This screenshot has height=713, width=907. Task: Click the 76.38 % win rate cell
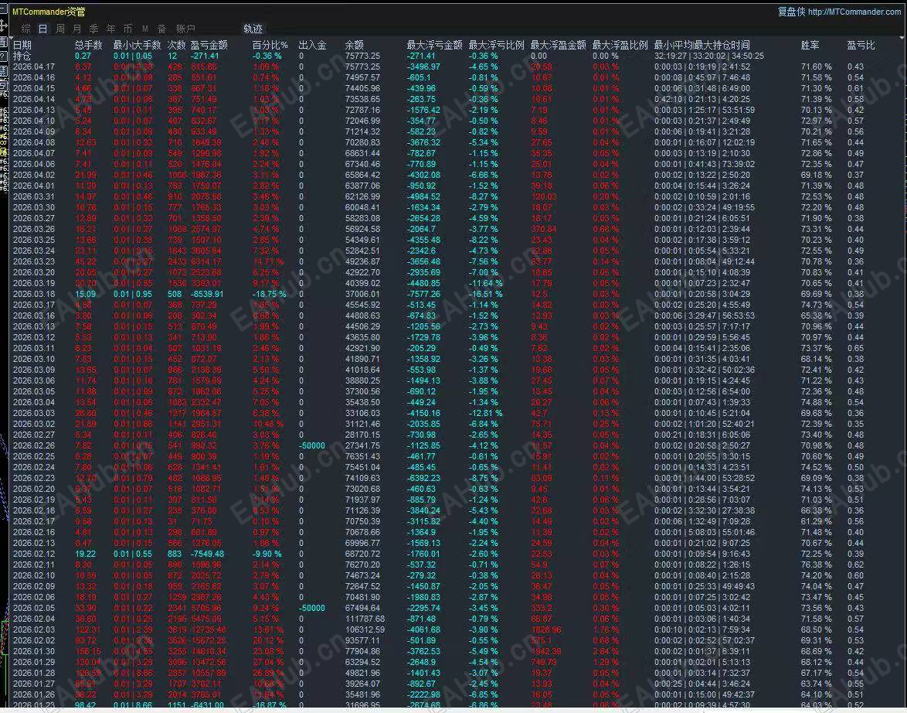tap(816, 565)
